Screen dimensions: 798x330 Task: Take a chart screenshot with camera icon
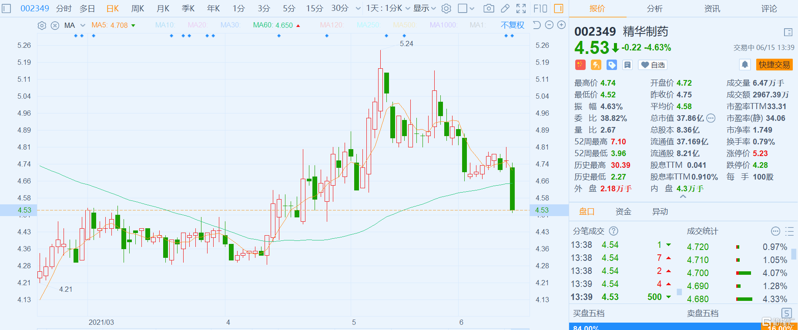(489, 8)
